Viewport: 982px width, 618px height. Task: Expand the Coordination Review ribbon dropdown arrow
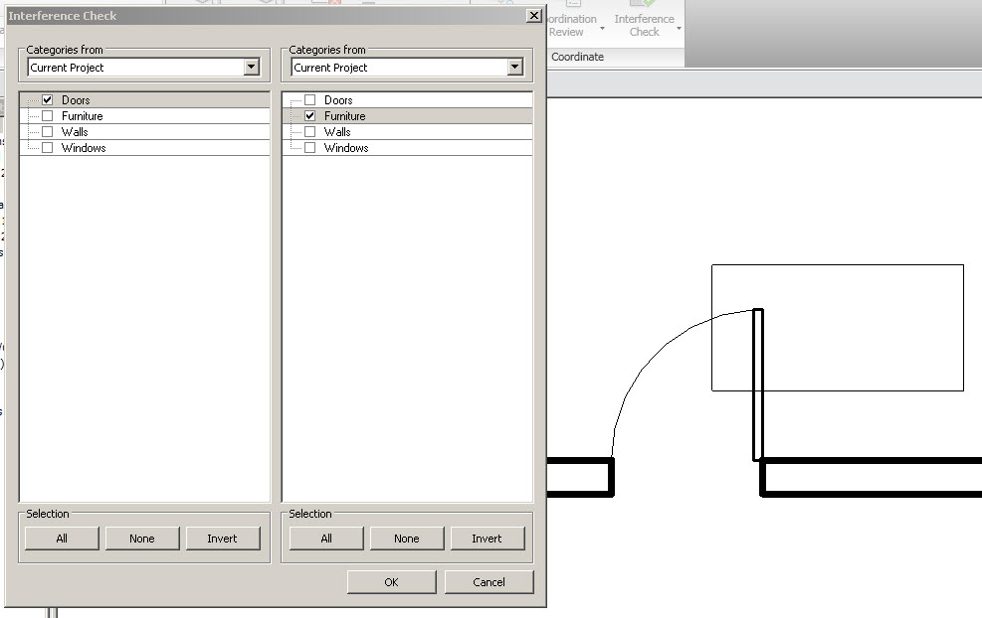(x=603, y=28)
